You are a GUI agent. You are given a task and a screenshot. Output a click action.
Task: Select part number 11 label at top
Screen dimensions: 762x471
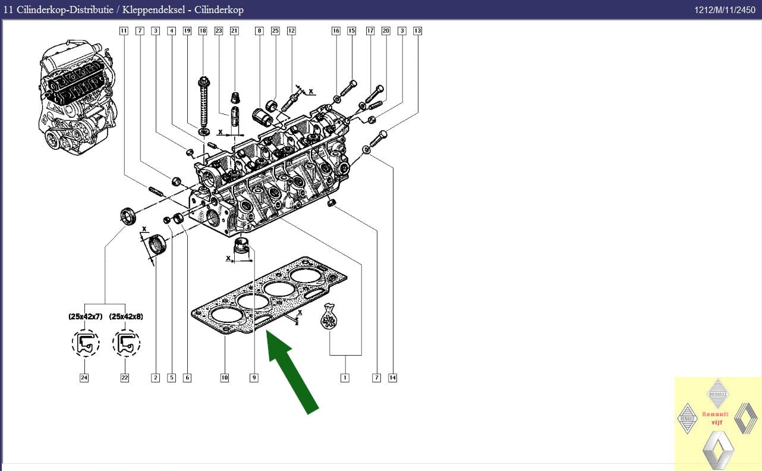coord(124,30)
